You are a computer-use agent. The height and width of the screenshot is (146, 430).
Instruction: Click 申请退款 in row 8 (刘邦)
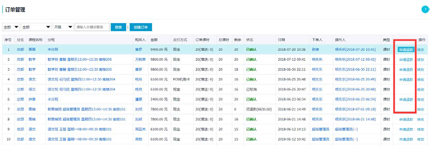406,119
